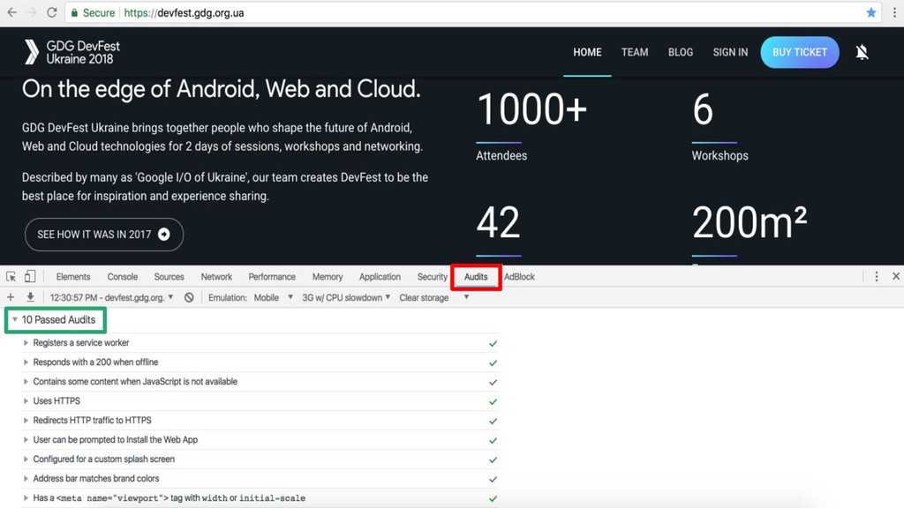Open 3G w/ CPU slowdown dropdown

pos(346,298)
